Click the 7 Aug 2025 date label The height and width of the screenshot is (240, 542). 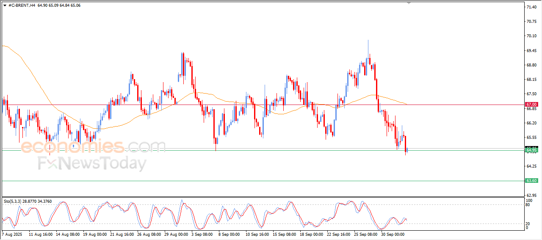pyautogui.click(x=13, y=234)
